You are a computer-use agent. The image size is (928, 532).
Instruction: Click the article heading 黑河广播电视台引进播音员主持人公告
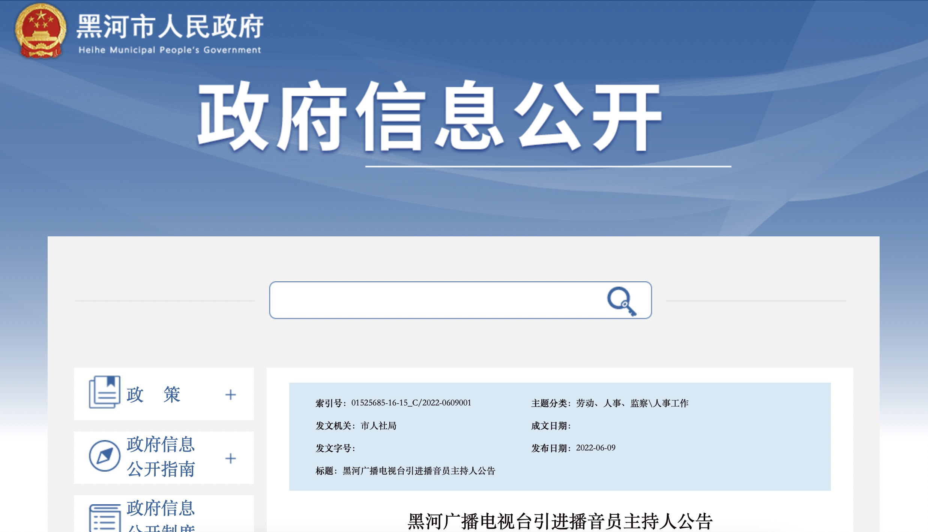click(x=560, y=521)
